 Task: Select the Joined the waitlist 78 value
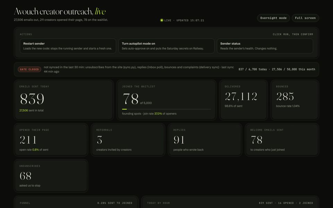(x=131, y=99)
